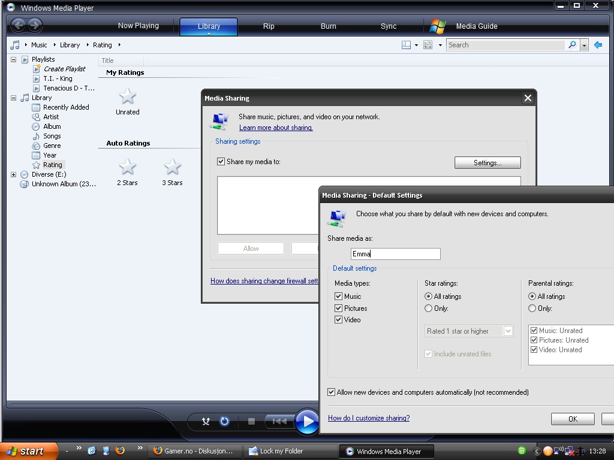
Task: Toggle the Share my media to checkbox
Action: [221, 162]
